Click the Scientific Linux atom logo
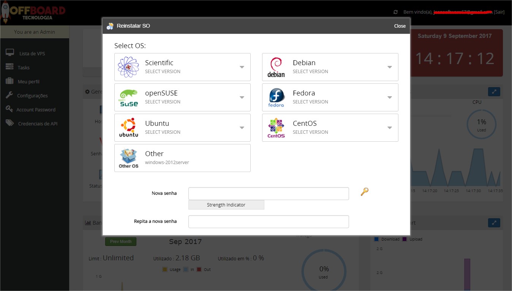Screen dimensions: 512x291 click(128, 67)
